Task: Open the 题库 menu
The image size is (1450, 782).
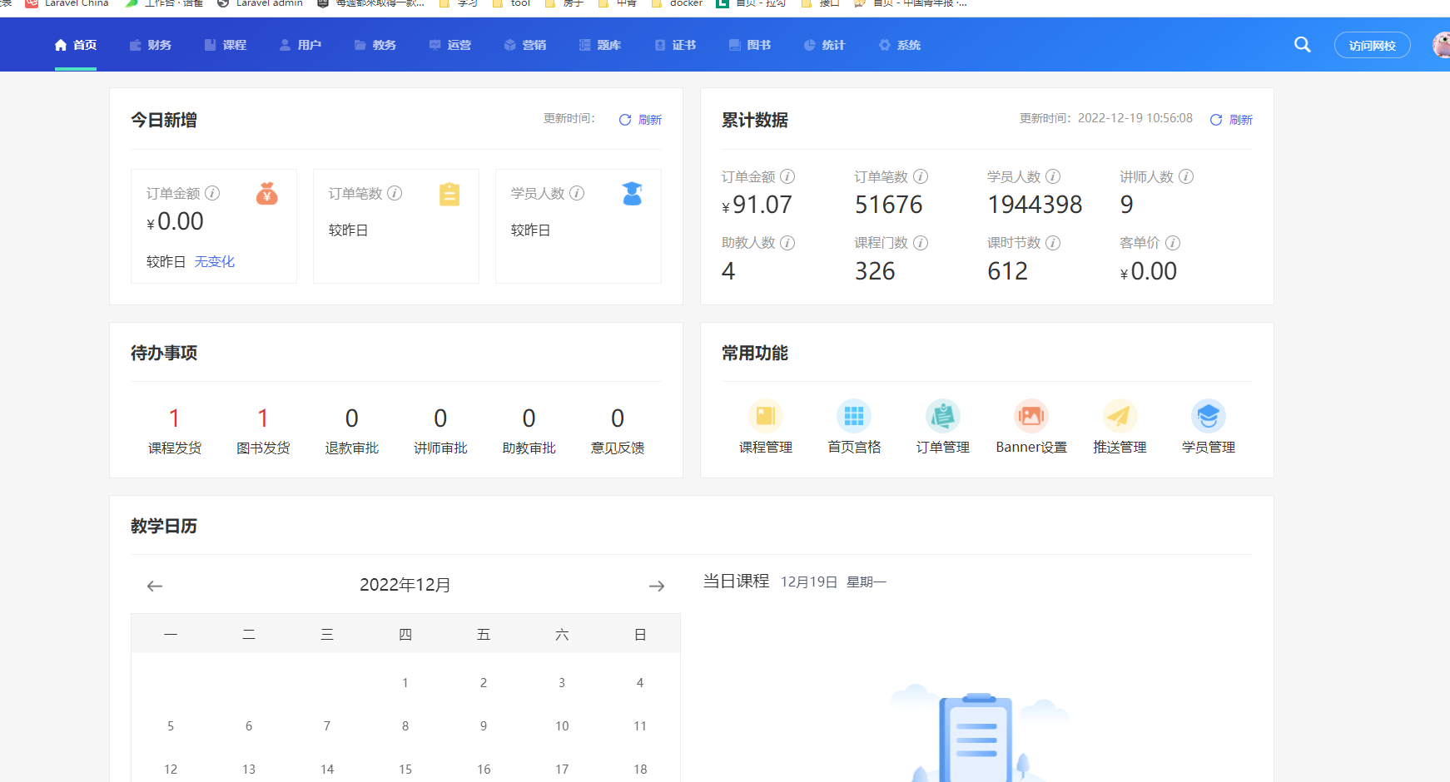Action: click(600, 45)
